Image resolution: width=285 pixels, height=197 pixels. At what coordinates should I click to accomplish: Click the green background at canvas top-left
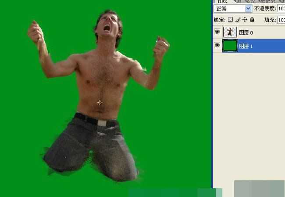pos(13,13)
